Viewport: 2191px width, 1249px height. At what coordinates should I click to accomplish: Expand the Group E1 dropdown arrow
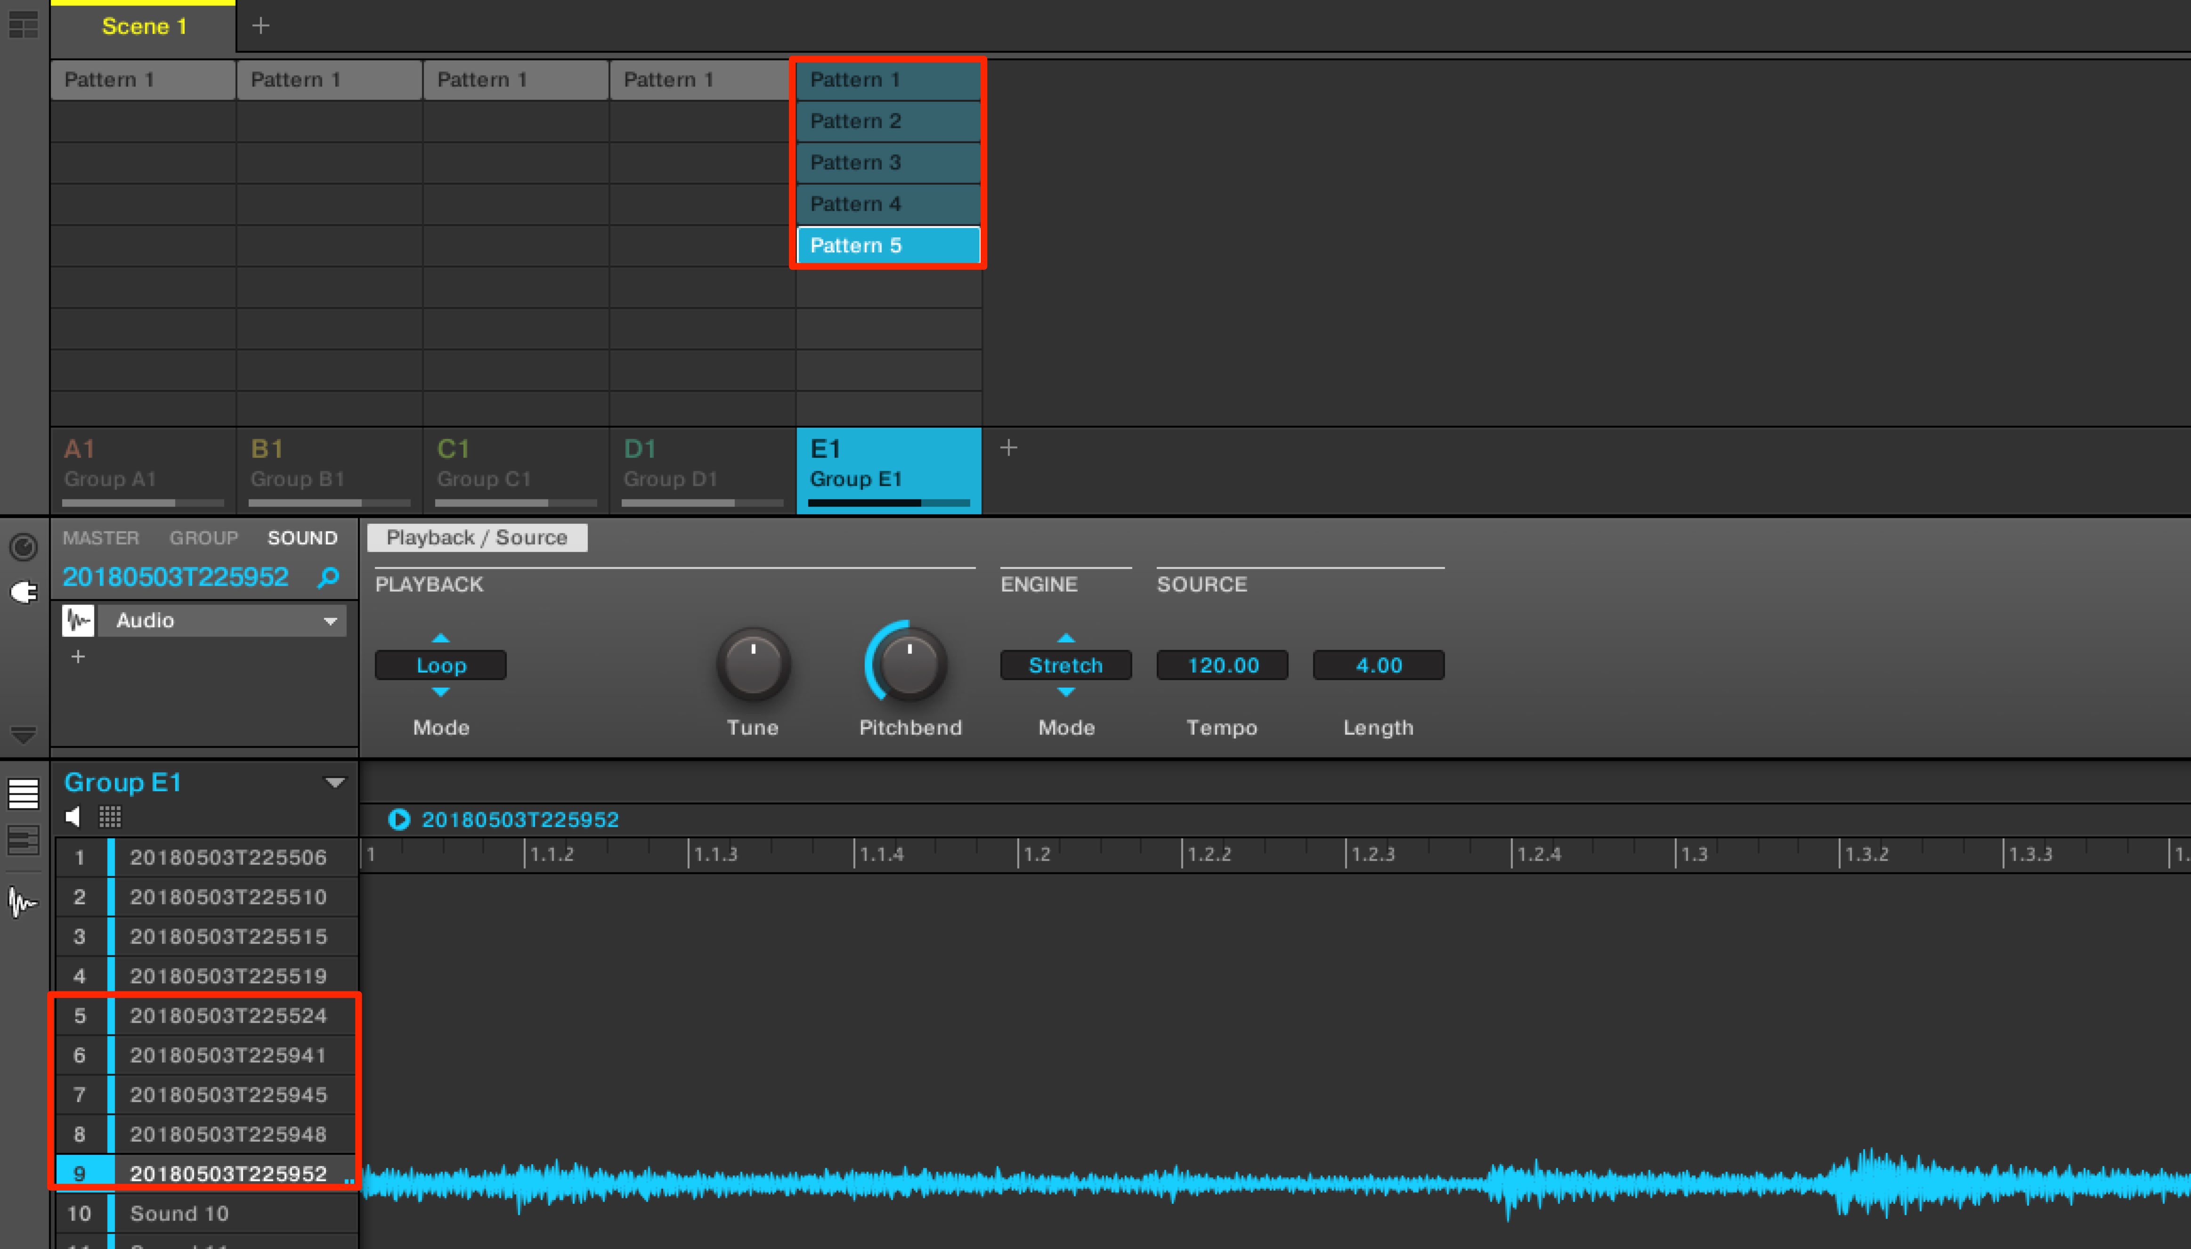coord(334,782)
